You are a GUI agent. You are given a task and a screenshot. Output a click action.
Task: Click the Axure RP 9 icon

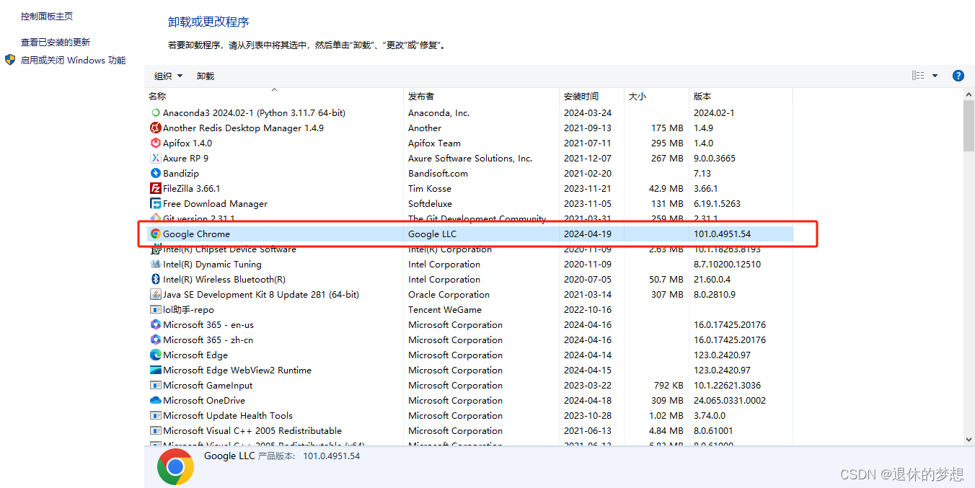point(155,158)
